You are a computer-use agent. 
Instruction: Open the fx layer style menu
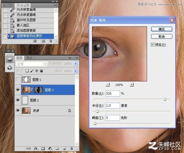(x=36, y=148)
